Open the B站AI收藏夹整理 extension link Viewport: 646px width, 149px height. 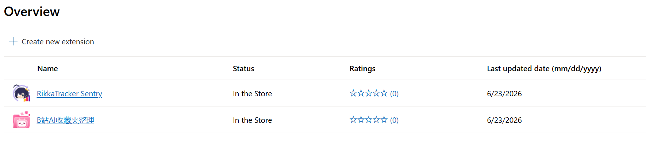coord(65,120)
